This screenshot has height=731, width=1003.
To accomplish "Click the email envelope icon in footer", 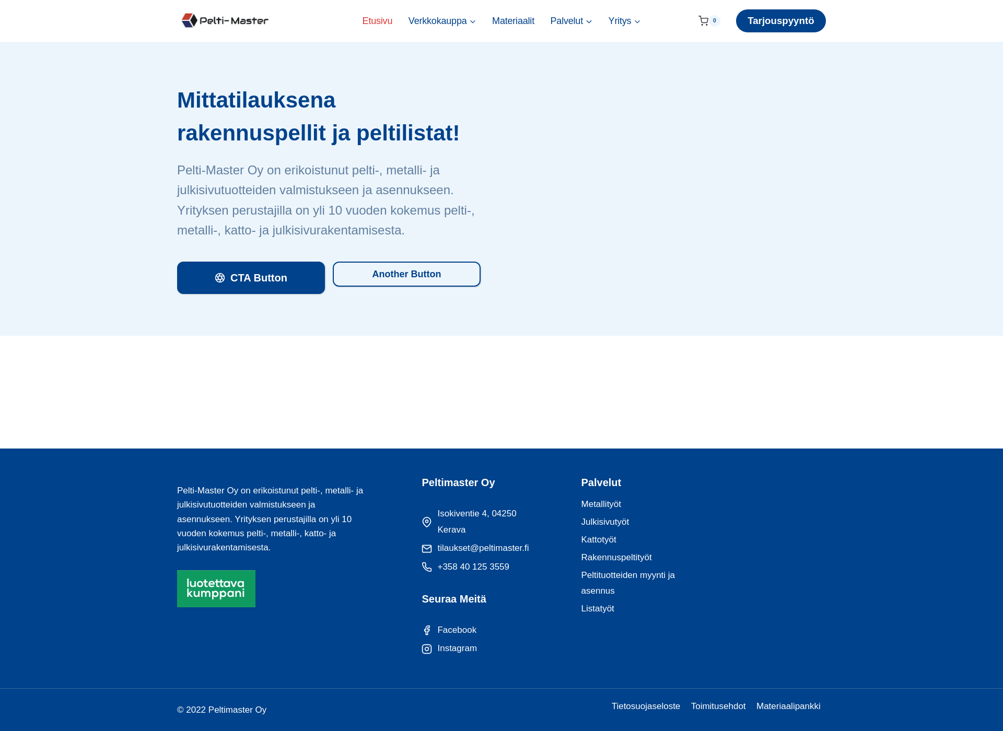I will click(426, 548).
